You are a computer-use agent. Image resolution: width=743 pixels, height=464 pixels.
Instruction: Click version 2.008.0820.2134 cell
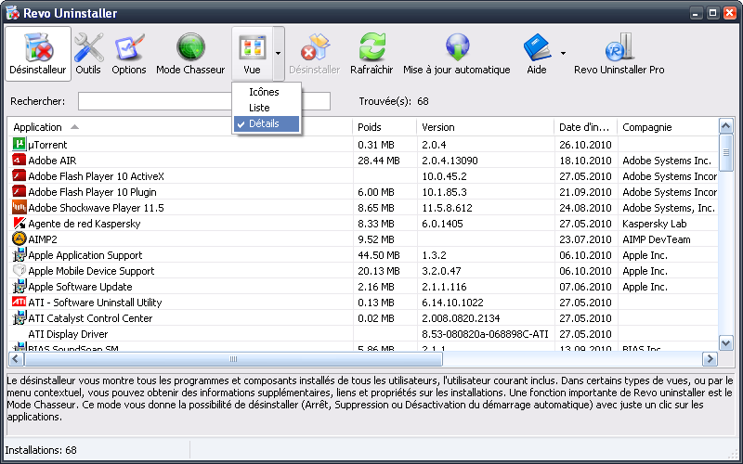coord(461,318)
